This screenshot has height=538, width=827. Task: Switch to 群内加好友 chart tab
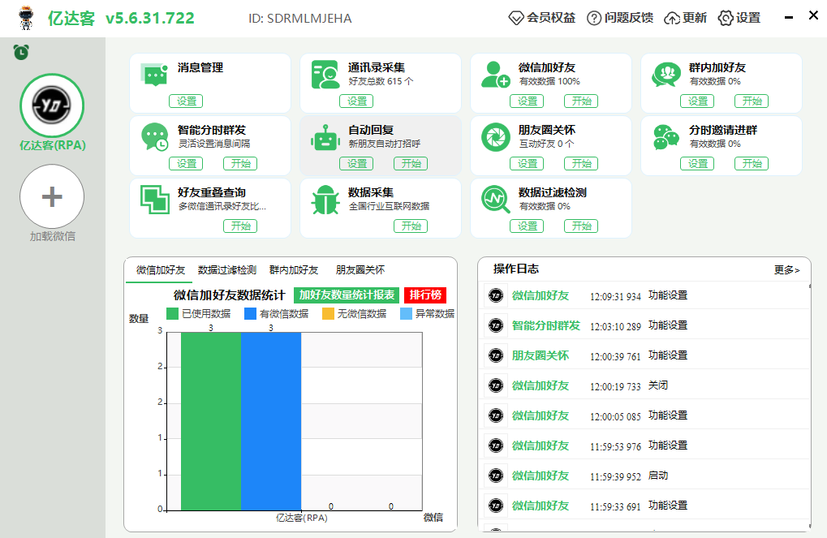click(294, 270)
